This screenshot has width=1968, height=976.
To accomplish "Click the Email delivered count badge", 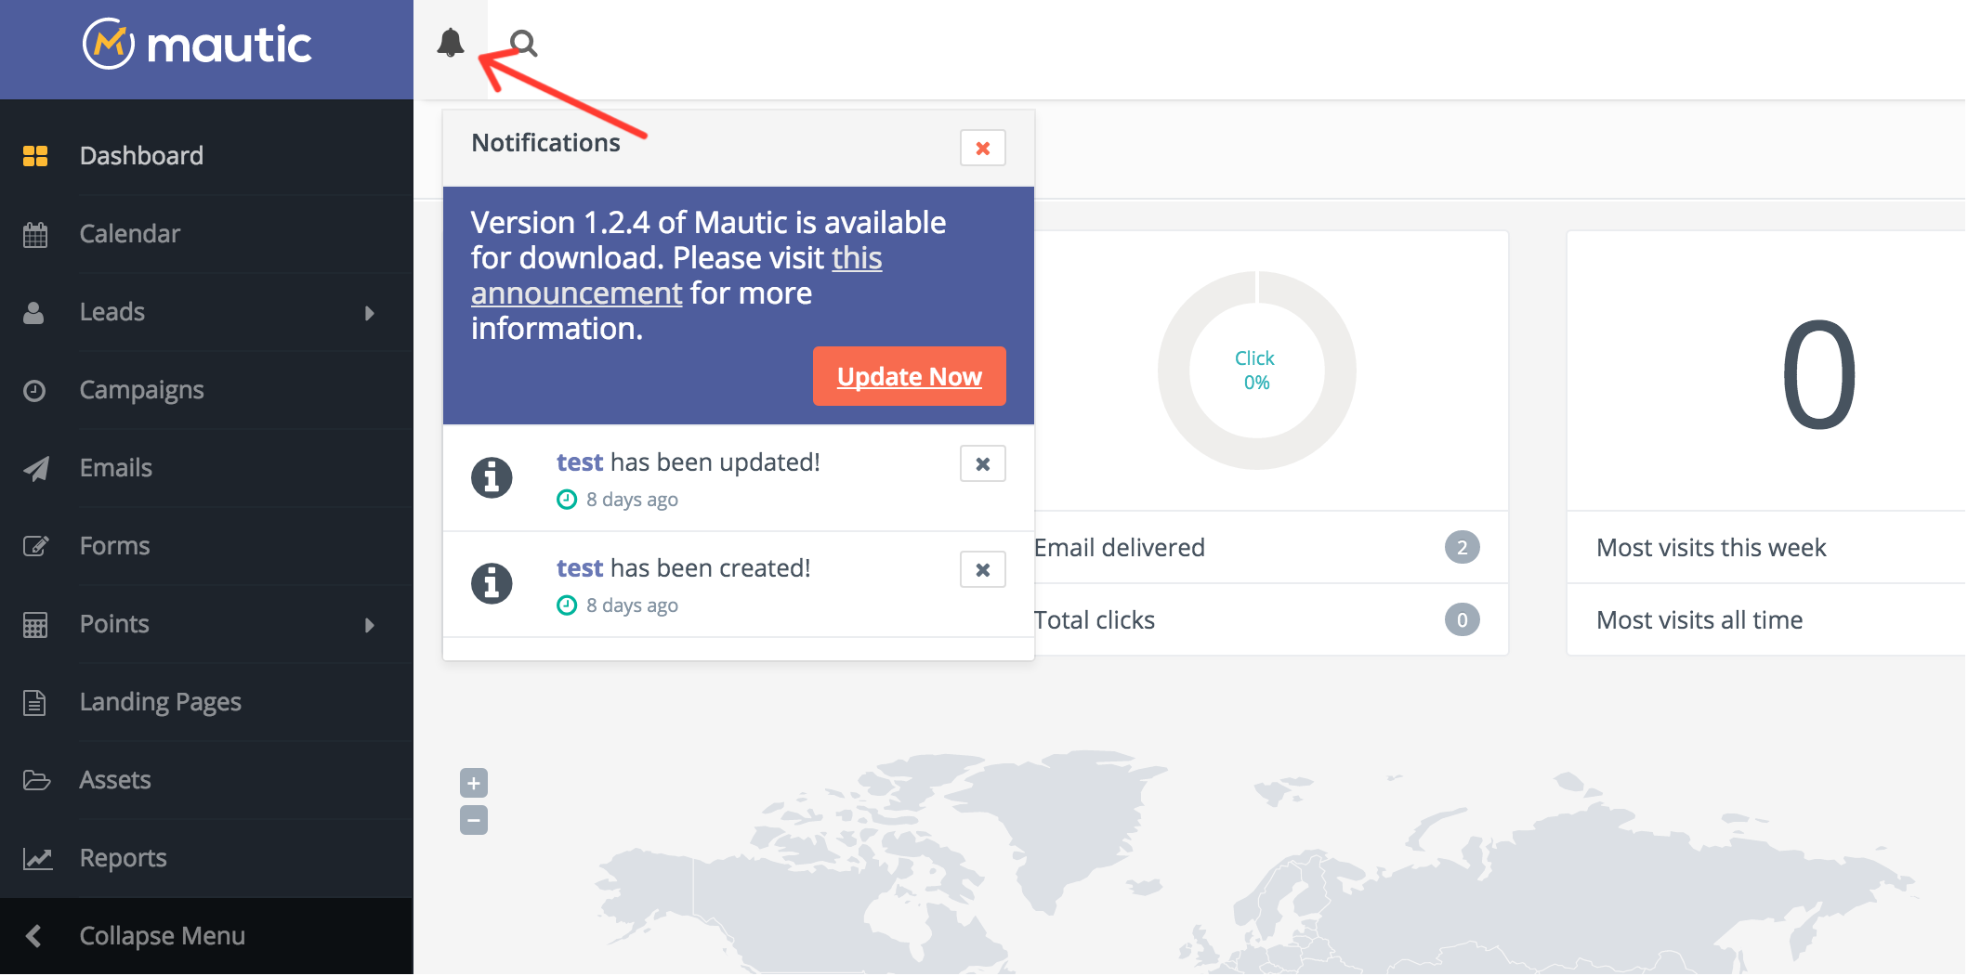I will [x=1463, y=548].
